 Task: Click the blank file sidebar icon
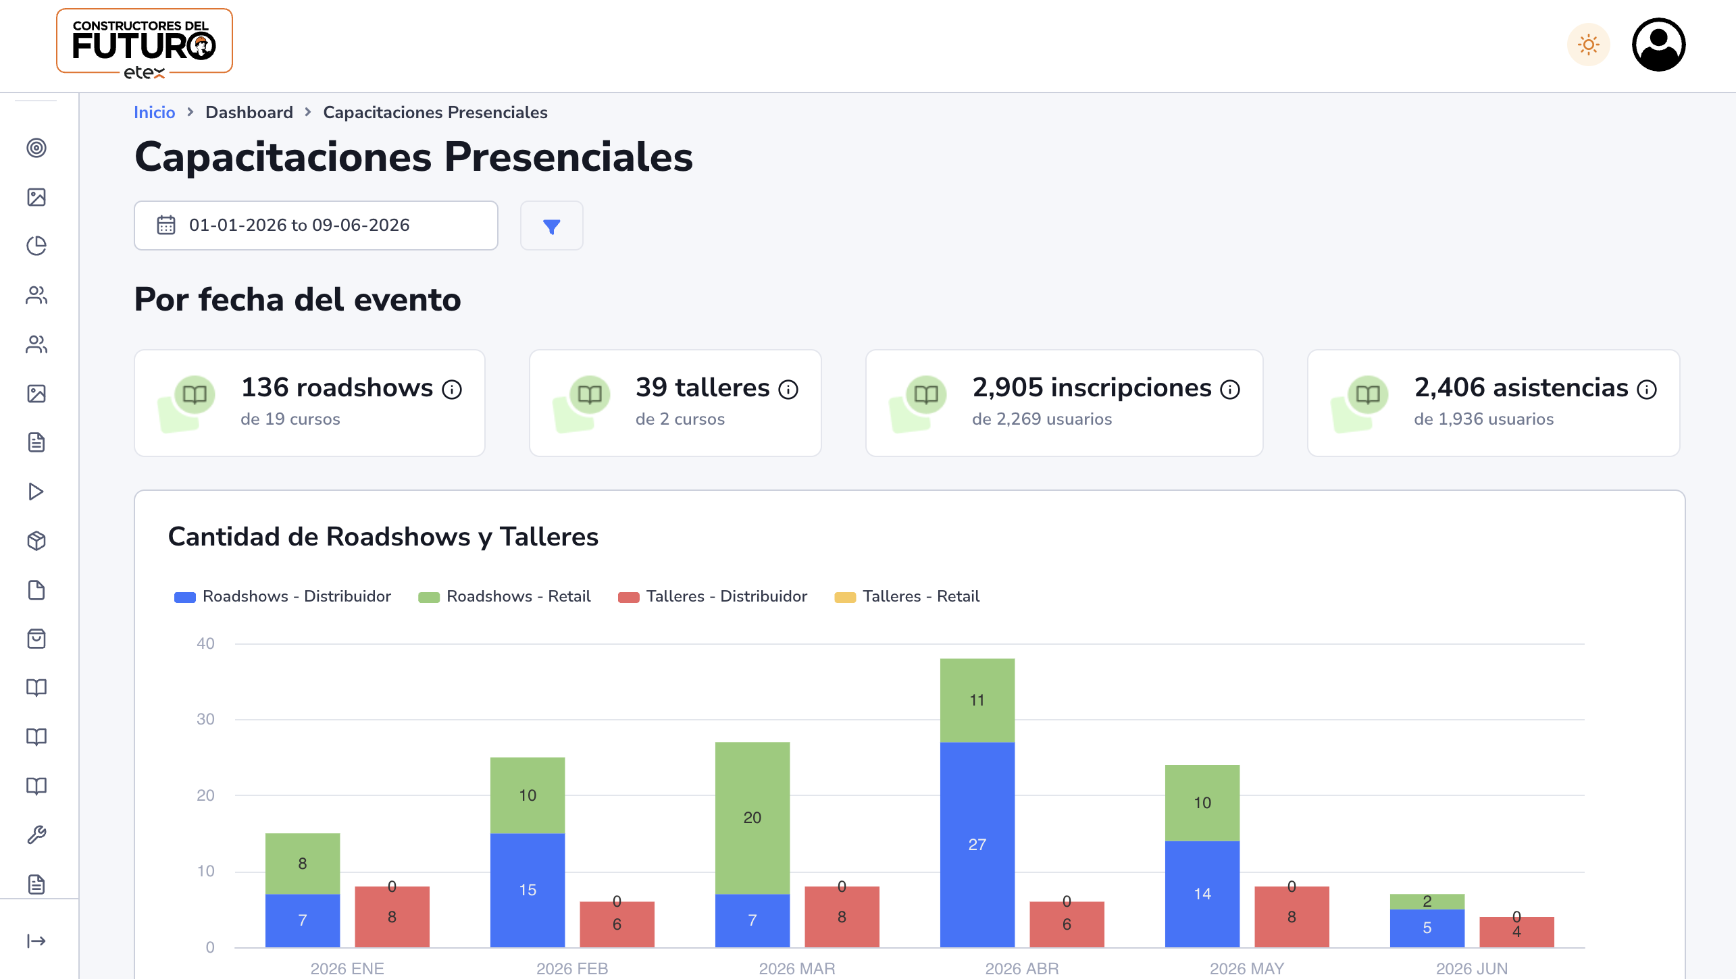coord(36,590)
